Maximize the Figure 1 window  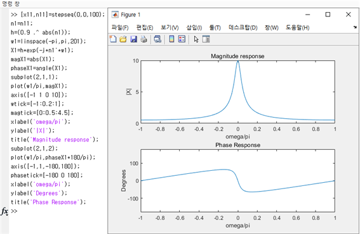pyautogui.click(x=328, y=15)
